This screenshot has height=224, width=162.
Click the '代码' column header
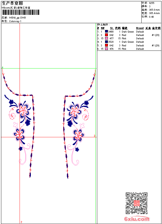[118, 28]
